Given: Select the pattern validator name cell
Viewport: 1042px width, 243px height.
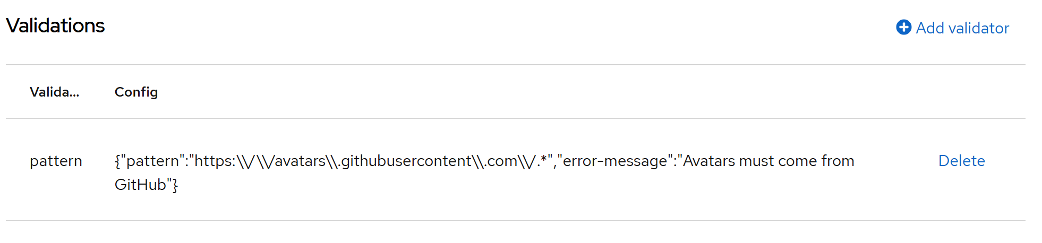Looking at the screenshot, I should (56, 161).
